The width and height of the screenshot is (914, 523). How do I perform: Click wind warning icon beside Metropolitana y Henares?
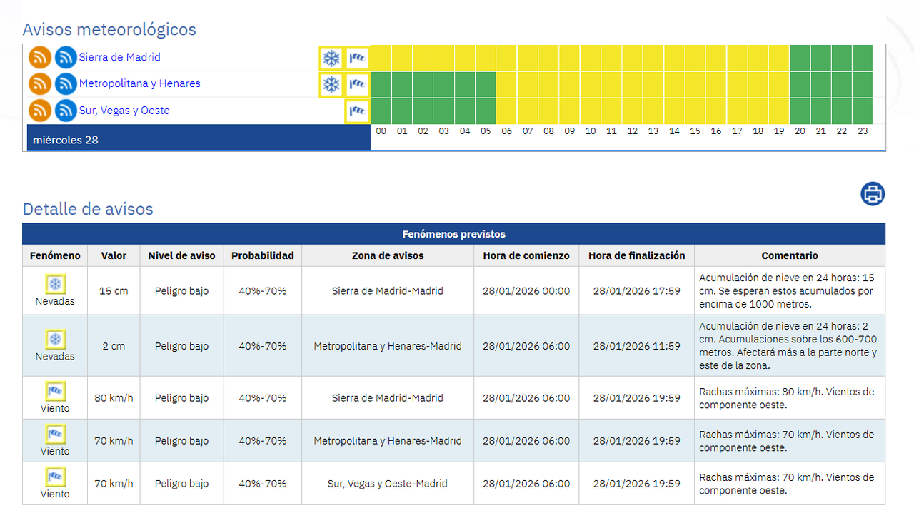[357, 85]
